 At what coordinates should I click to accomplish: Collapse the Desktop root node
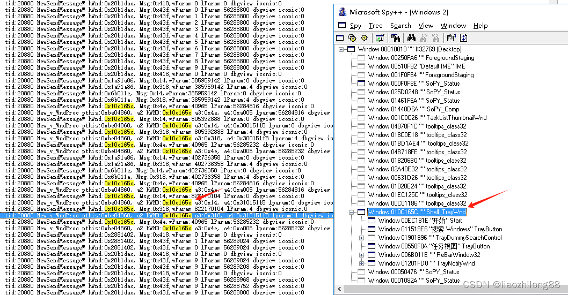341,49
